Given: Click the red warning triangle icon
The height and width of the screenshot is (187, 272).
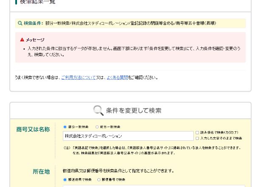Looking at the screenshot, I should pyautogui.click(x=22, y=40).
